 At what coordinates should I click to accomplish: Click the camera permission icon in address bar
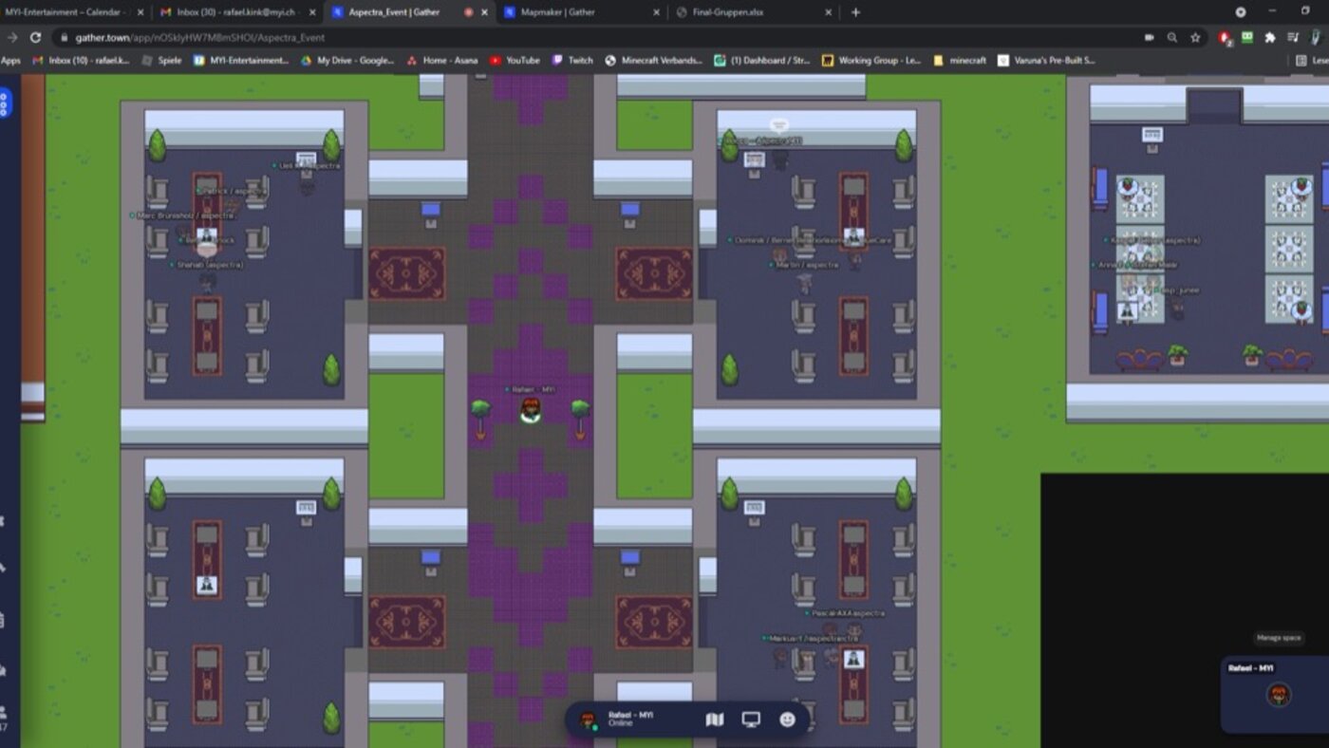click(x=1150, y=37)
